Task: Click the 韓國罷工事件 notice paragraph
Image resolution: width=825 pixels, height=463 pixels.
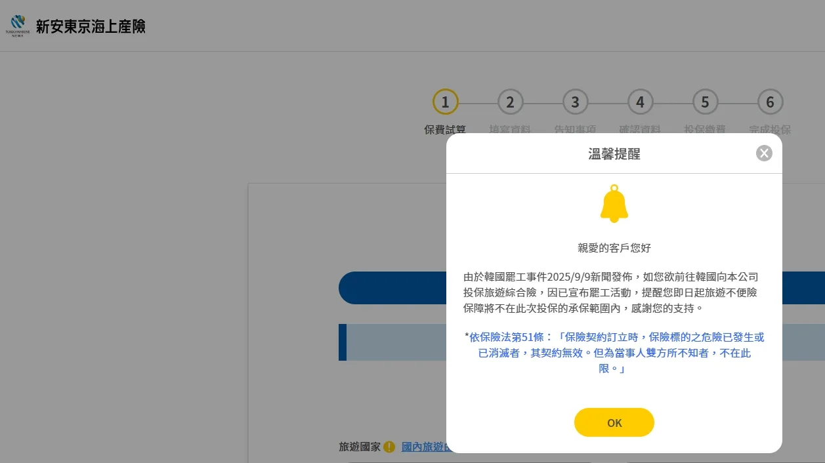Action: click(610, 292)
